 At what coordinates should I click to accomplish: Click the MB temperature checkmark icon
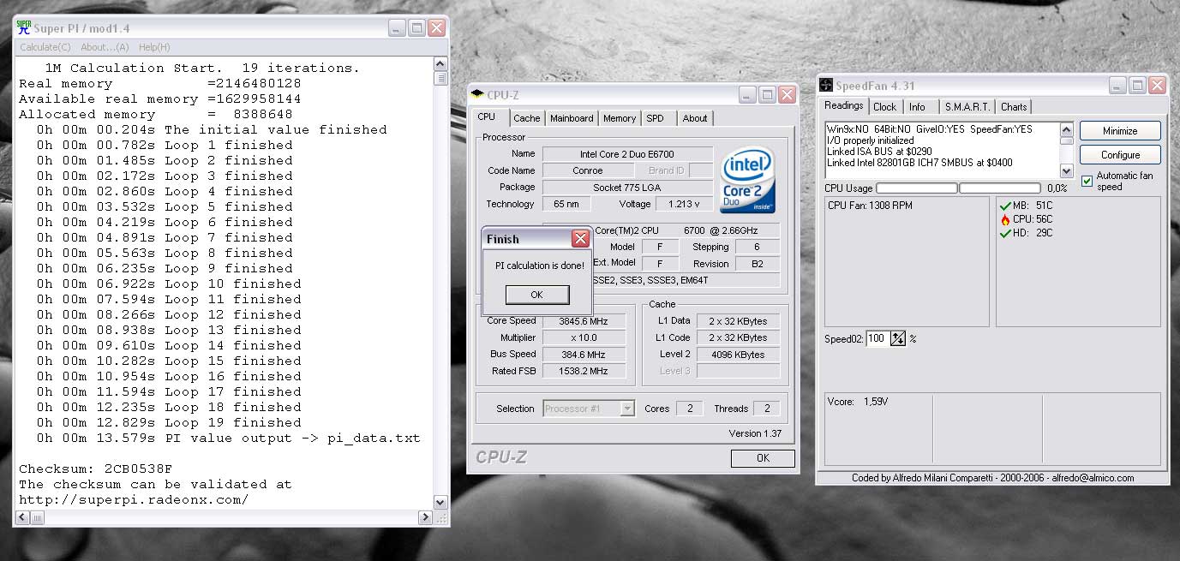pos(1005,206)
